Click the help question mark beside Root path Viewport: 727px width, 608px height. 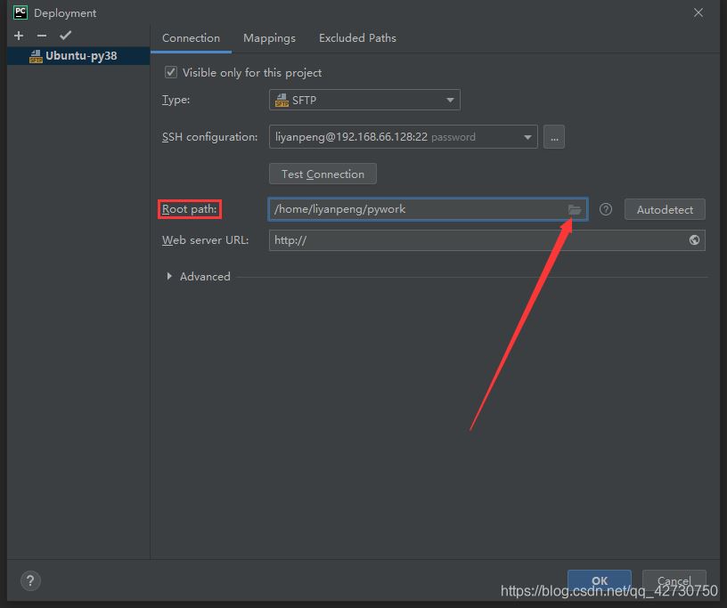(606, 209)
